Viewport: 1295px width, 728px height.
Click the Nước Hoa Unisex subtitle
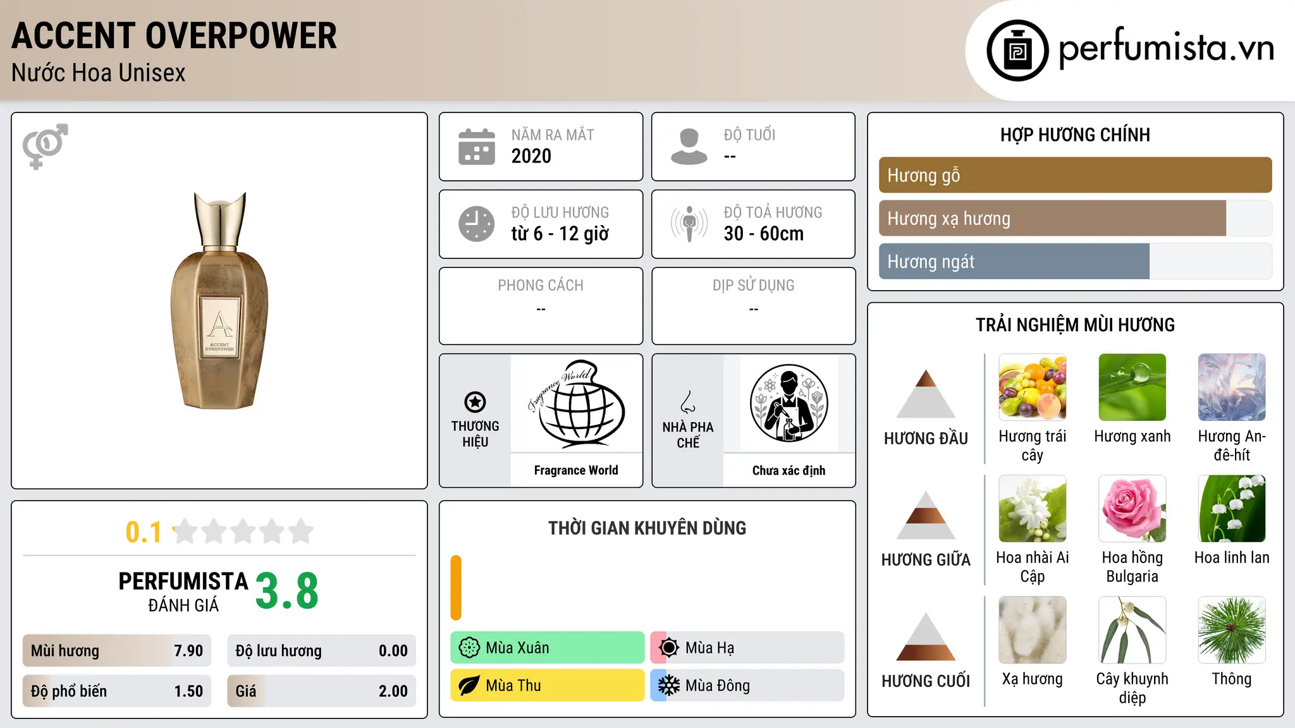(x=98, y=73)
